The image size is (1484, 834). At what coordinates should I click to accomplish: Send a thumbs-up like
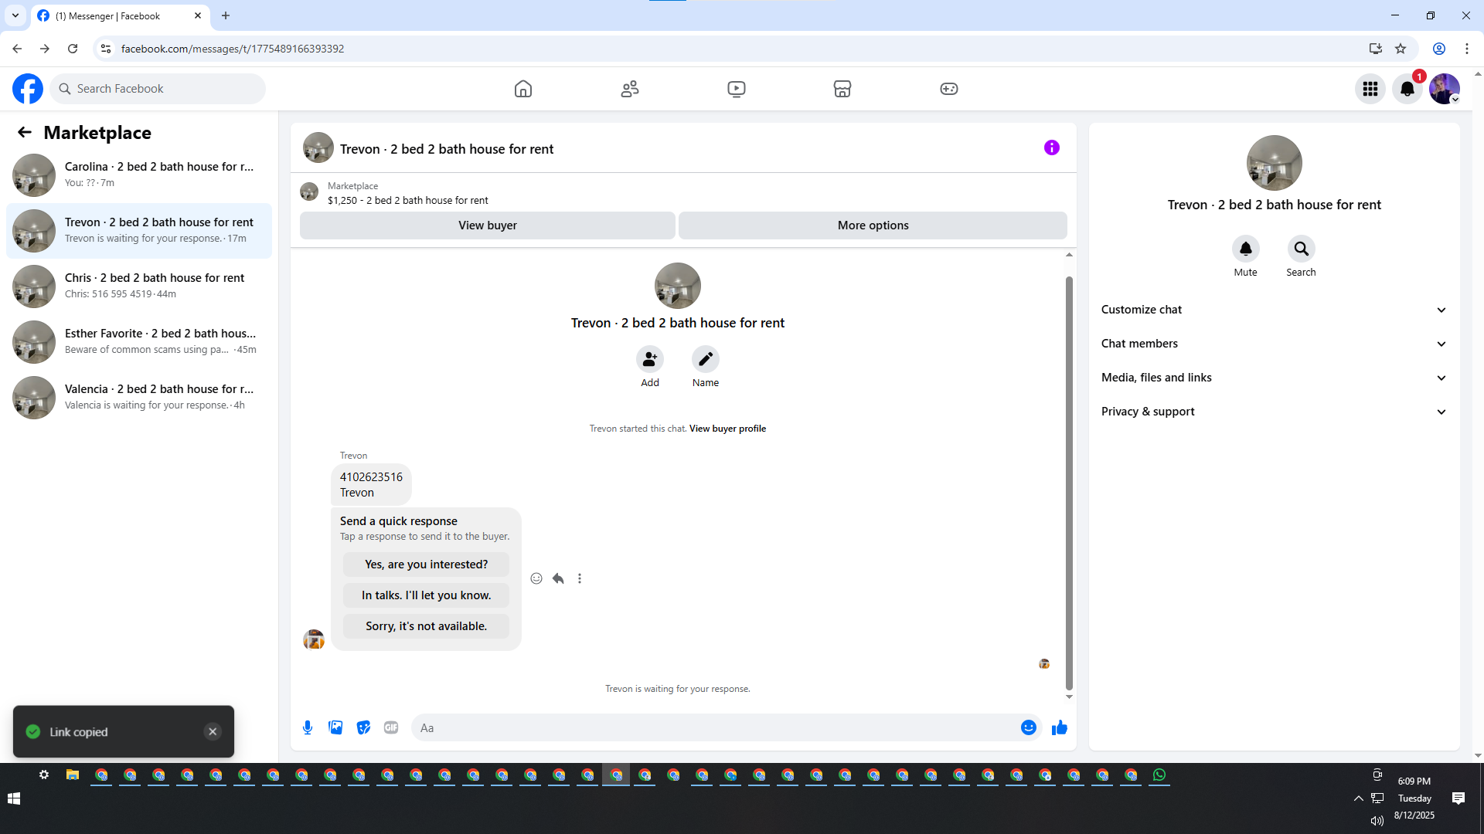pyautogui.click(x=1059, y=727)
